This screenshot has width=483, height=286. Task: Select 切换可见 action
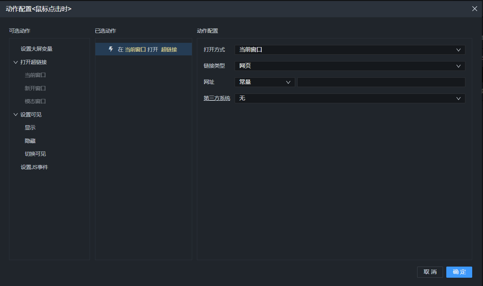coord(35,154)
